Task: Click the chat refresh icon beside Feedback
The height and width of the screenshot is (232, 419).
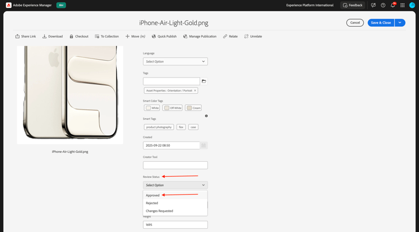Action: tap(373, 5)
